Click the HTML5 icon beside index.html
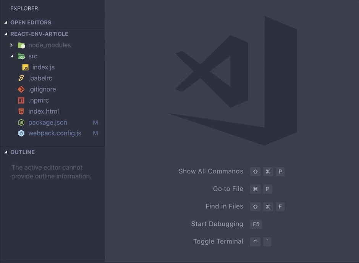 click(x=21, y=111)
